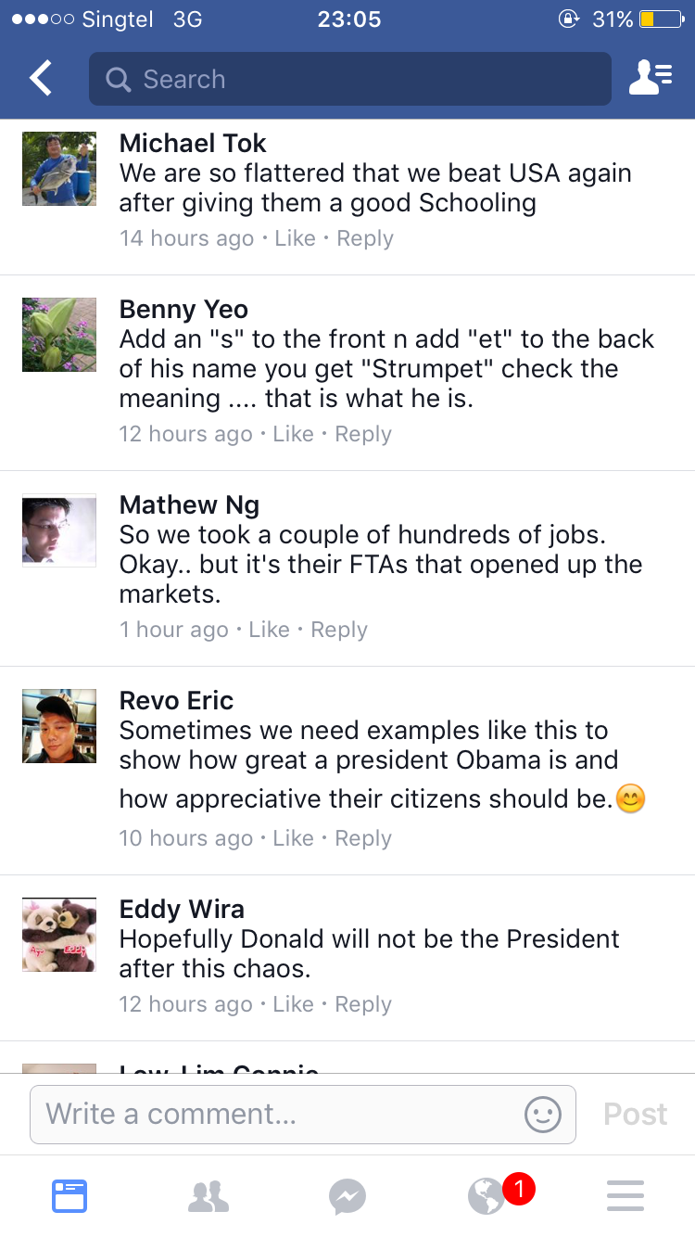695x1237 pixels.
Task: Open Michael Tok's profile picture
Action: tap(59, 169)
